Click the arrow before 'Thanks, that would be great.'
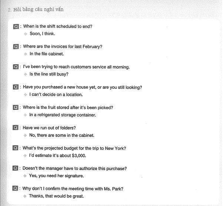Viewport: 224px width, 206px height. tap(25, 196)
